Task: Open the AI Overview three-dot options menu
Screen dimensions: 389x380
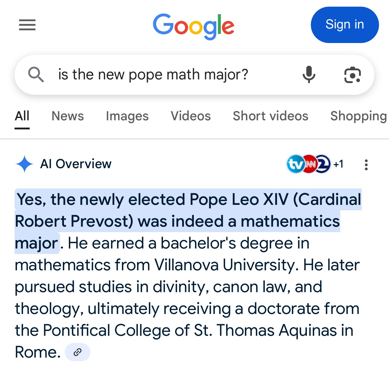Action: [x=366, y=165]
